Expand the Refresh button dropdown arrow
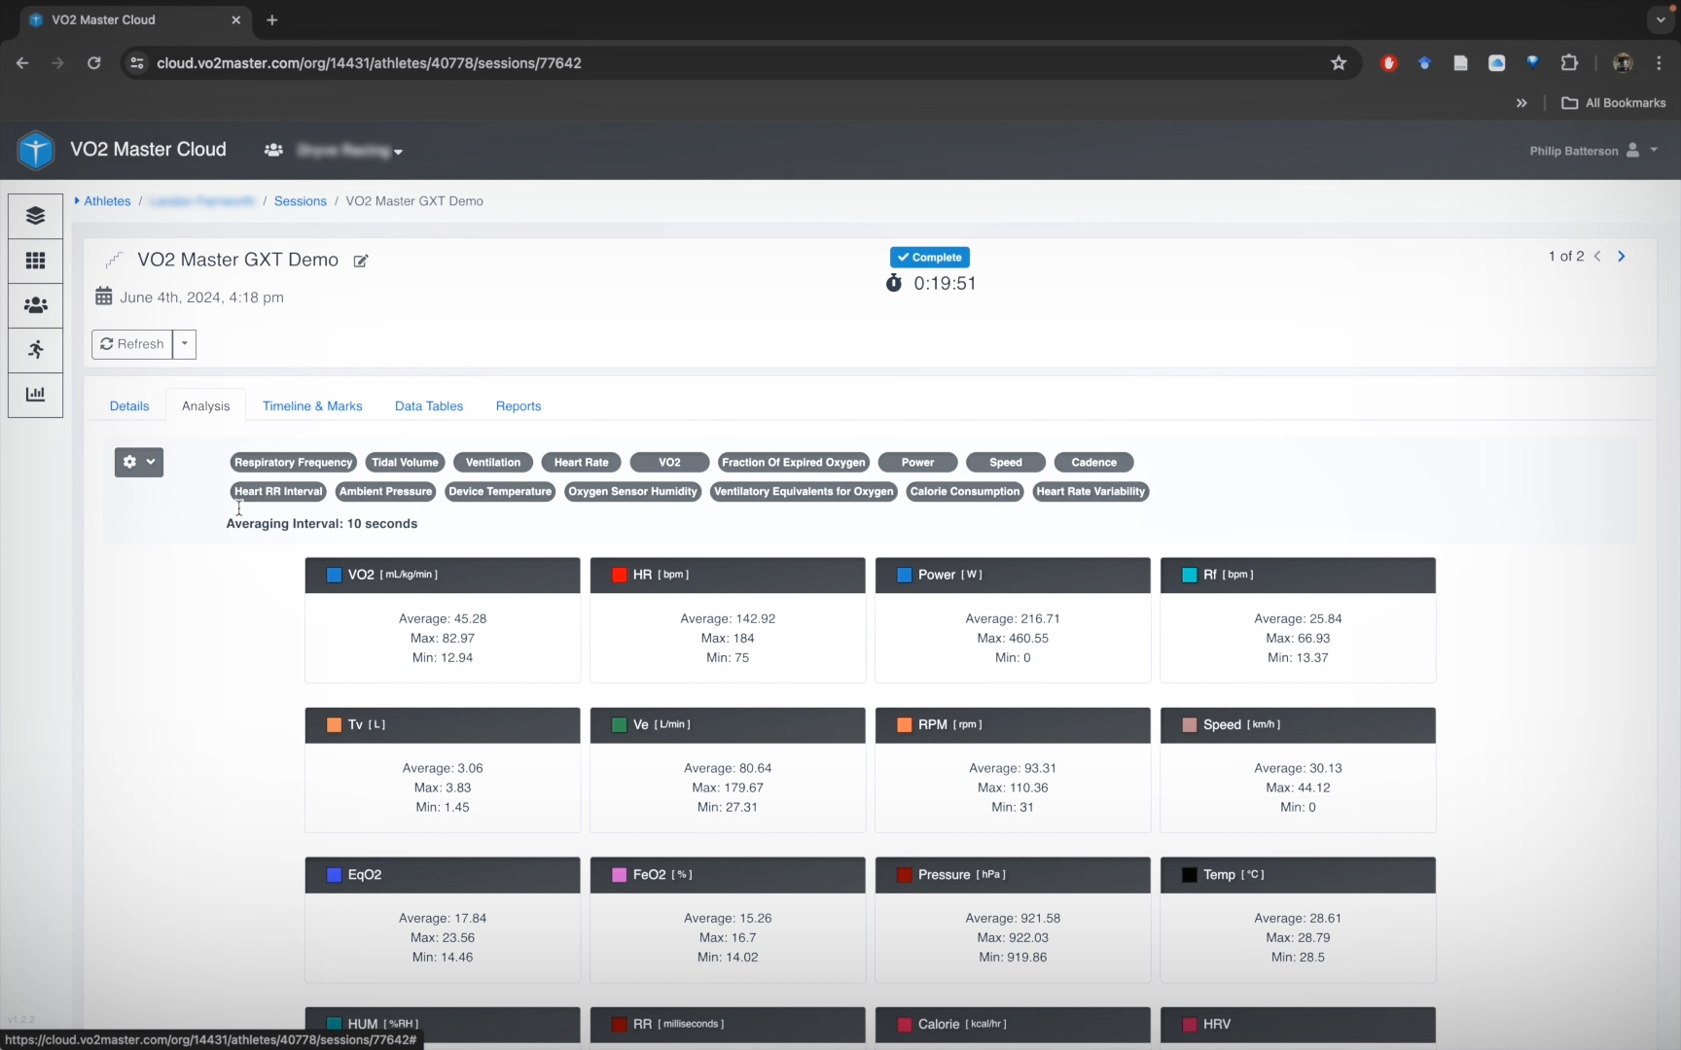Screen dimensions: 1681x1050 [185, 344]
